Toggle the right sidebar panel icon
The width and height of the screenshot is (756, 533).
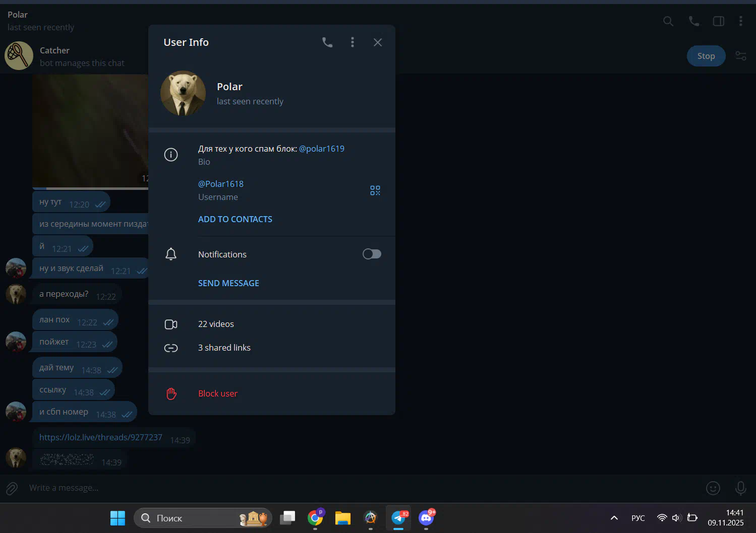tap(719, 21)
